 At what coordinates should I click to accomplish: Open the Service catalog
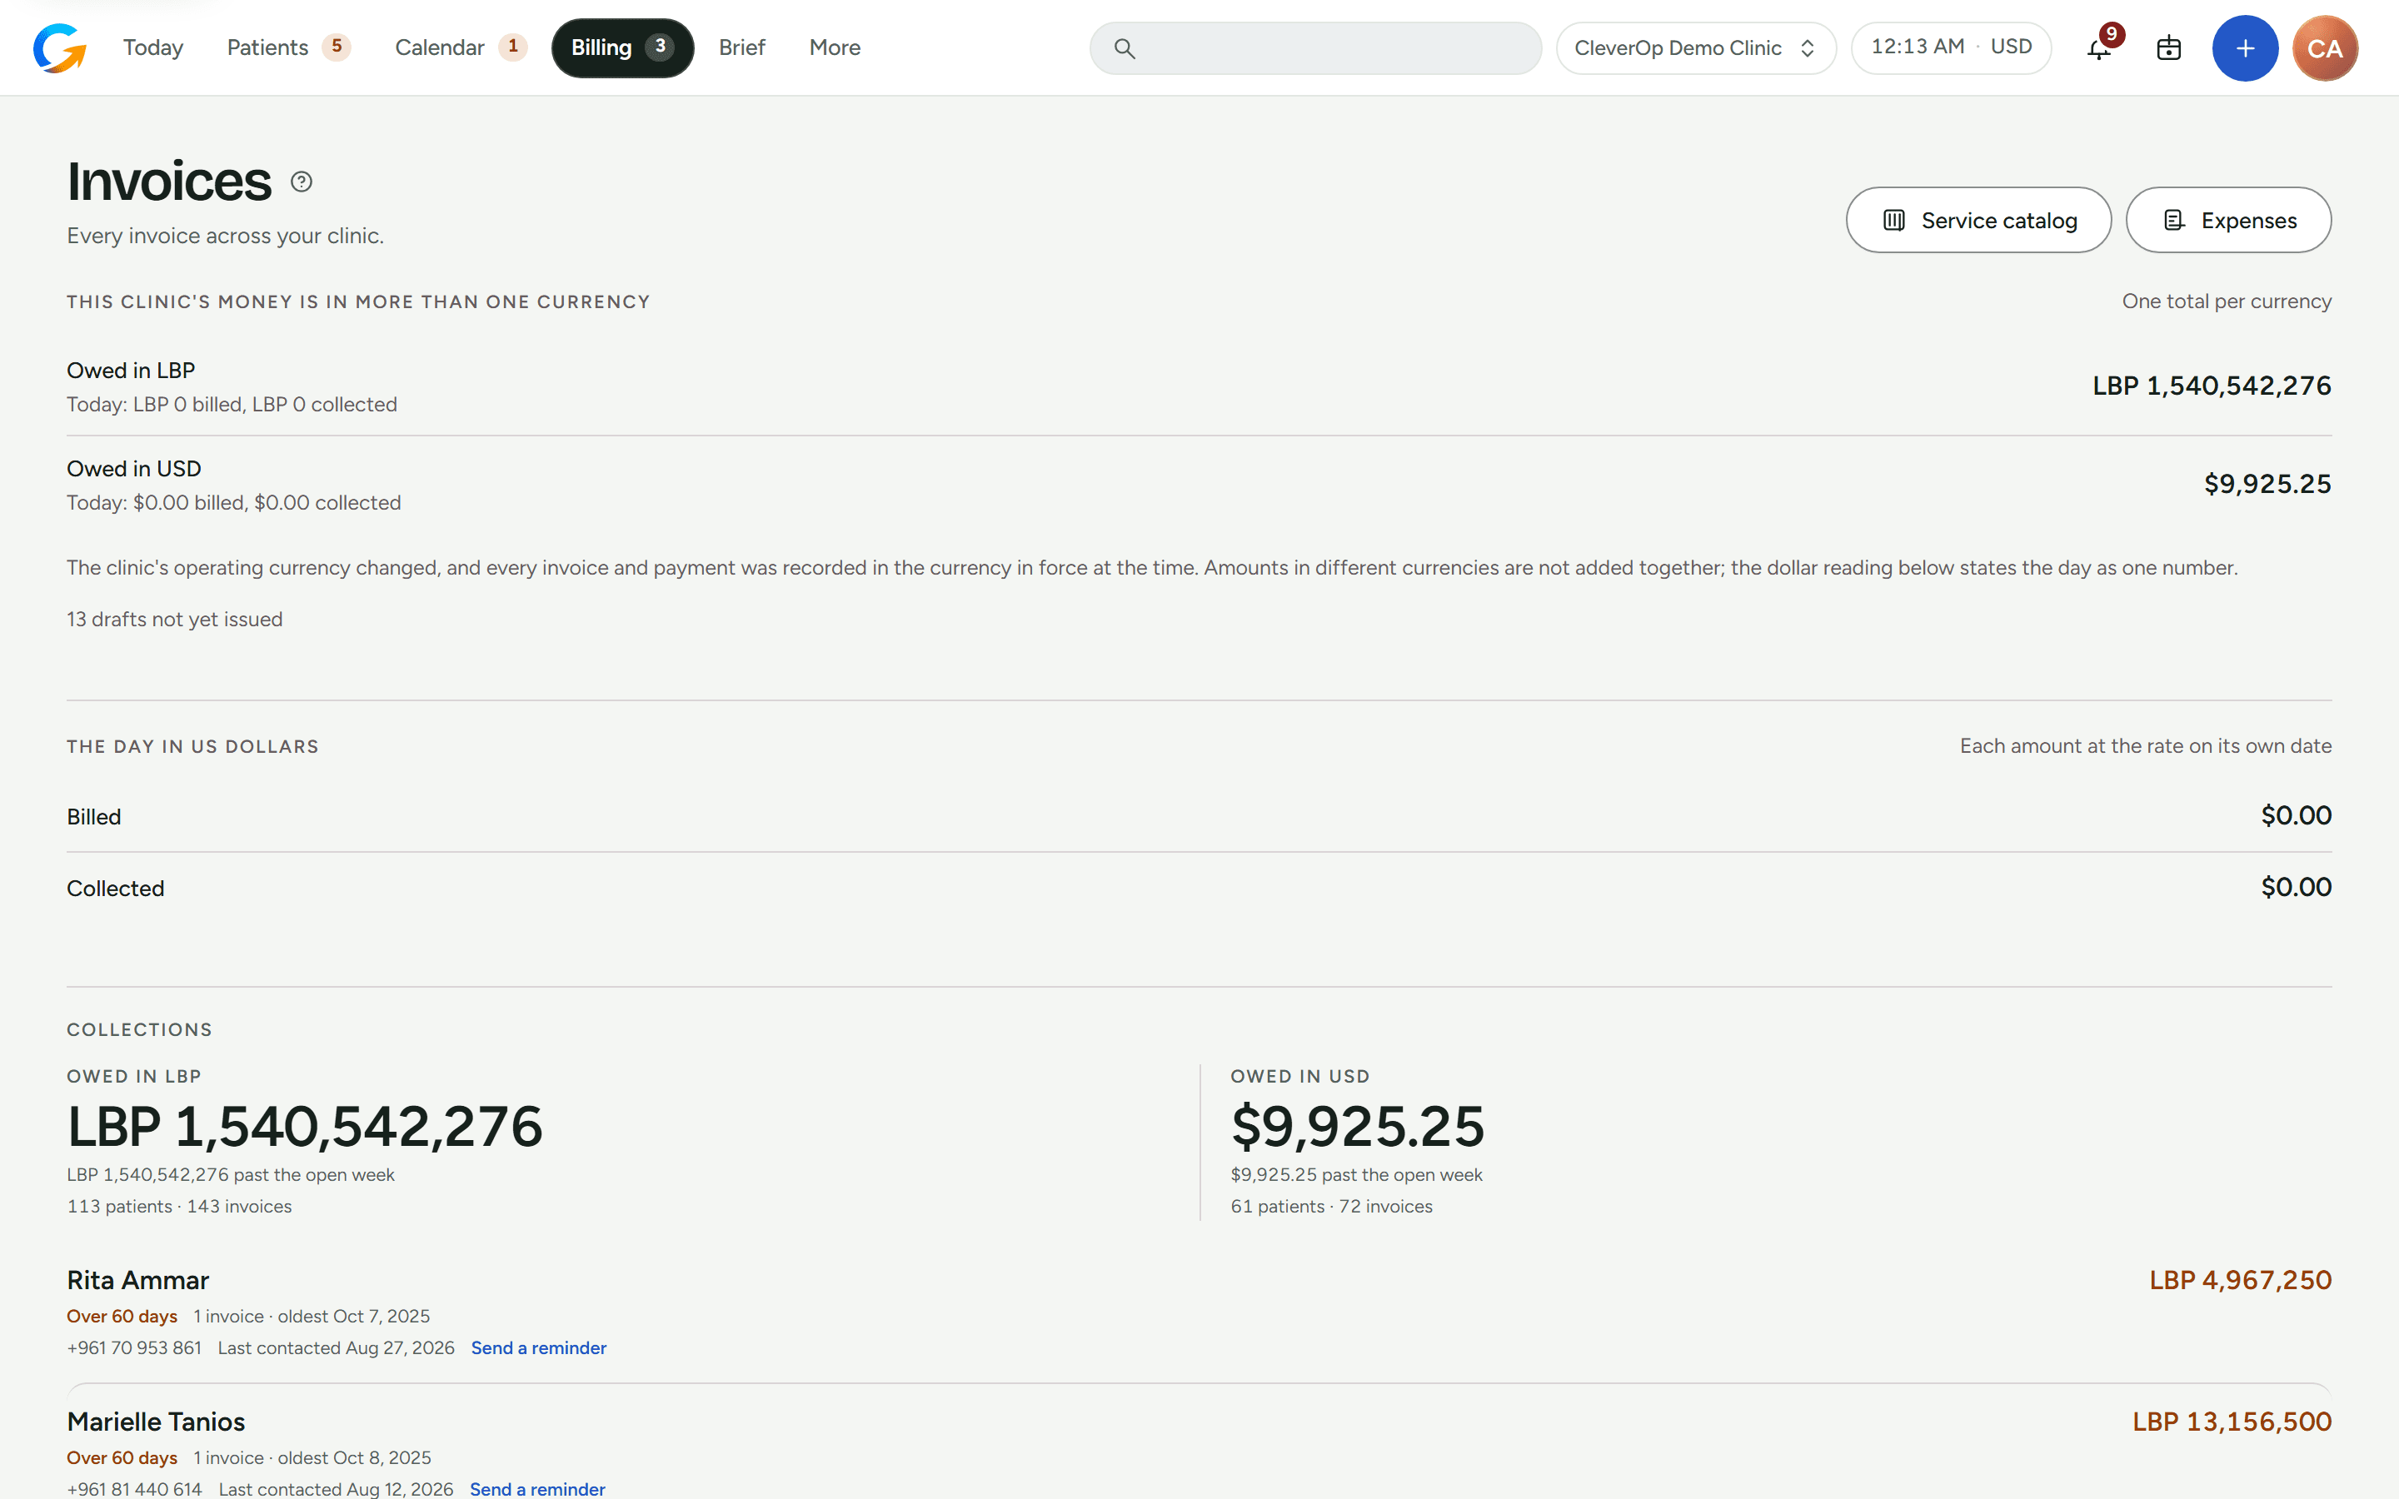click(1978, 220)
